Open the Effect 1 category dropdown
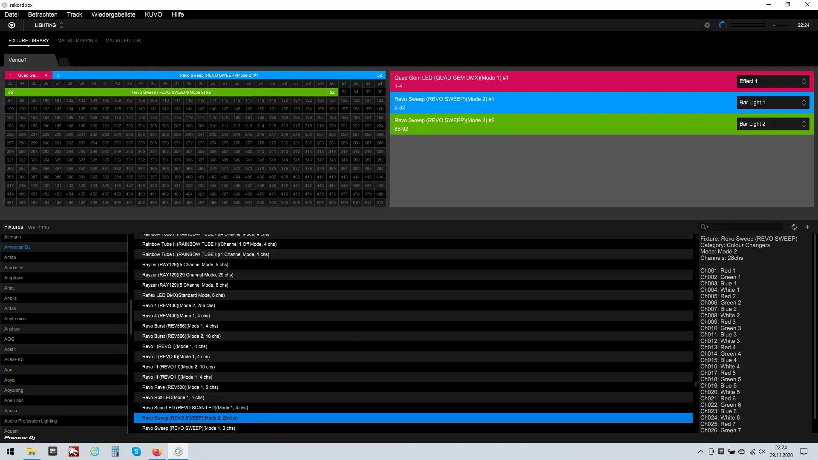Screen dimensions: 818x460 coord(772,81)
